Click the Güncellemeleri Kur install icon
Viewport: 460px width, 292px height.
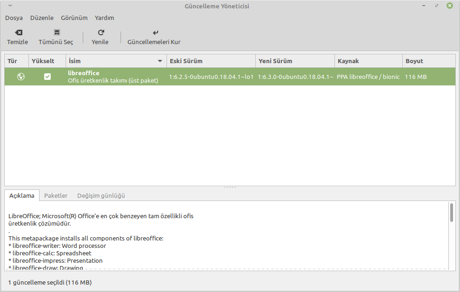tap(155, 32)
